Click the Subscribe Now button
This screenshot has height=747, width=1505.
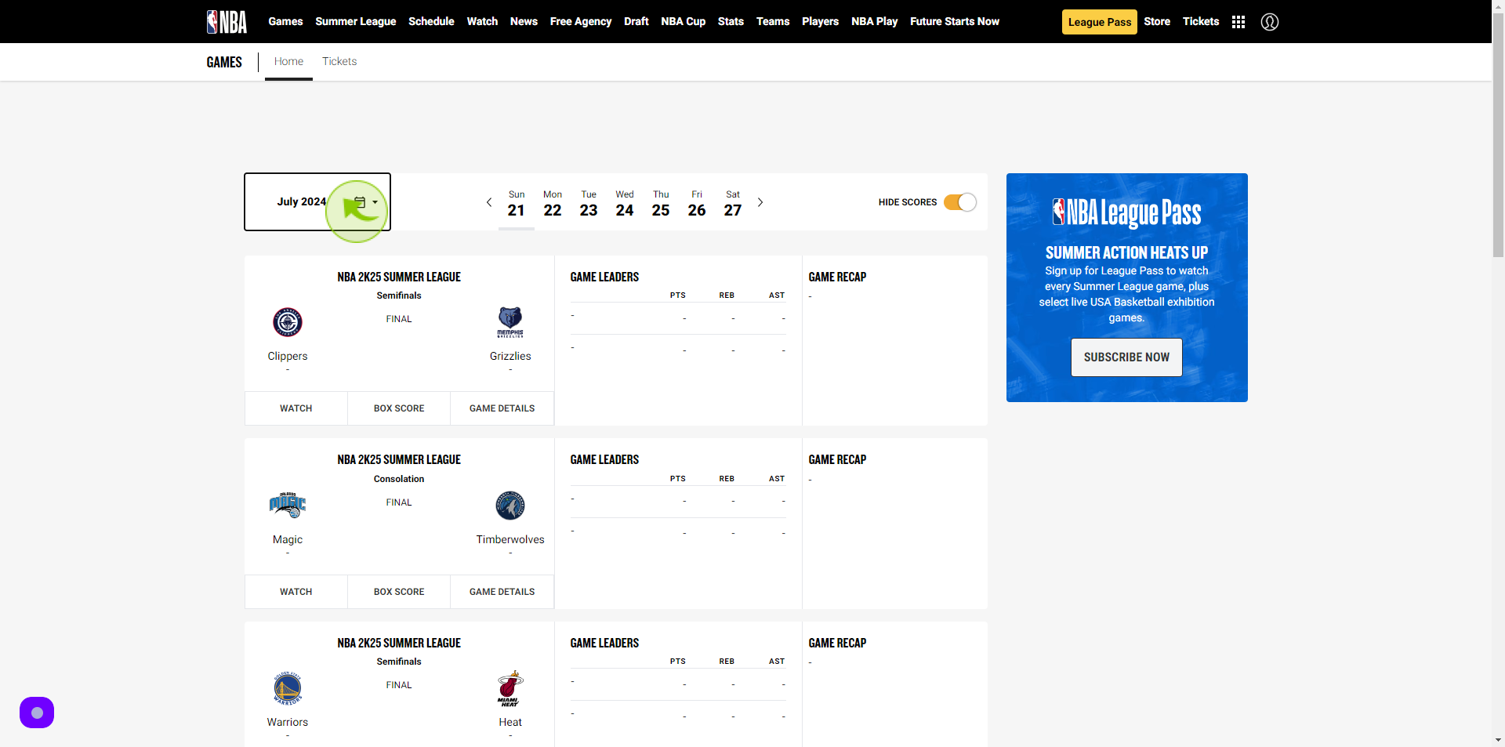1126,357
